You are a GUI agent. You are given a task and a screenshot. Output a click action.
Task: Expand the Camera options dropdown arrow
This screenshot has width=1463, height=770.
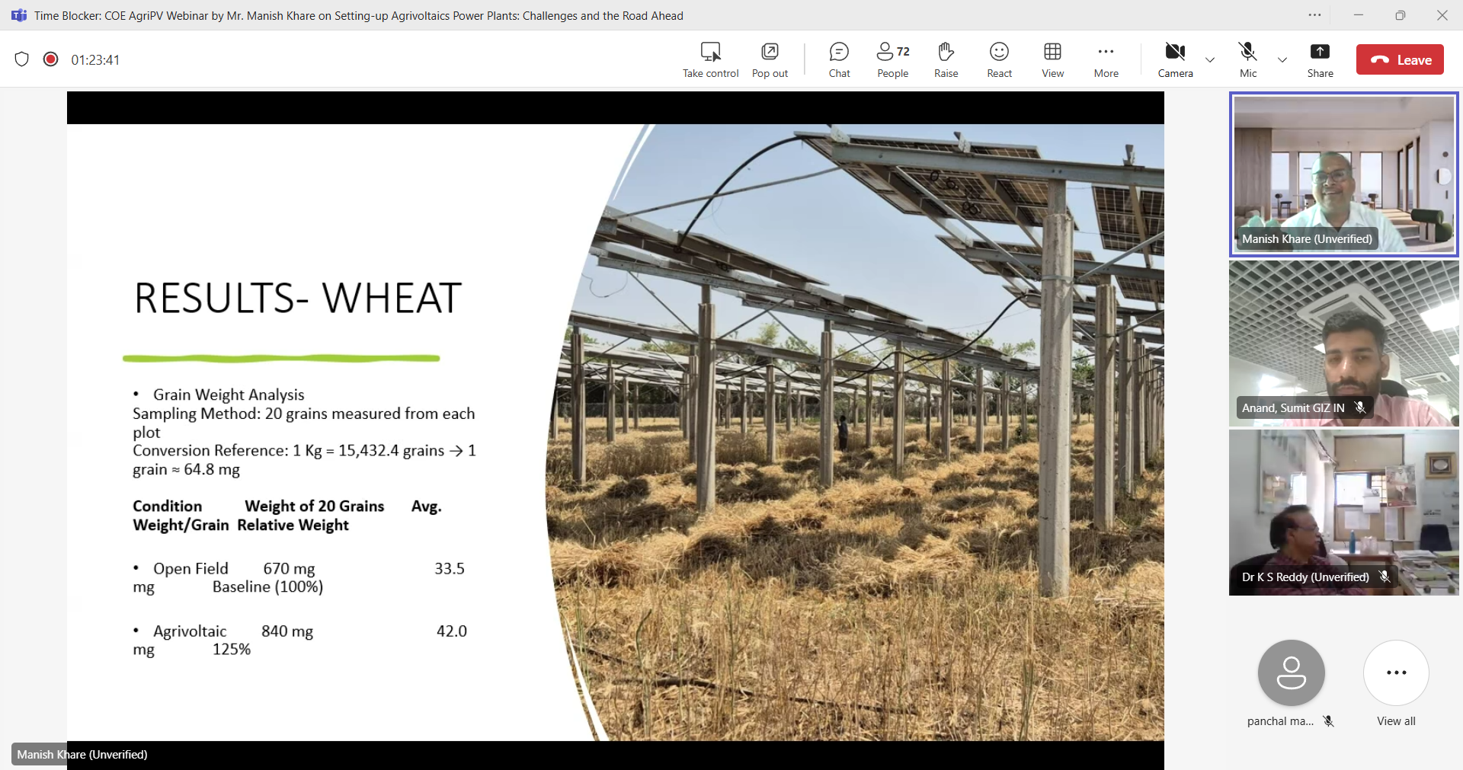point(1210,60)
